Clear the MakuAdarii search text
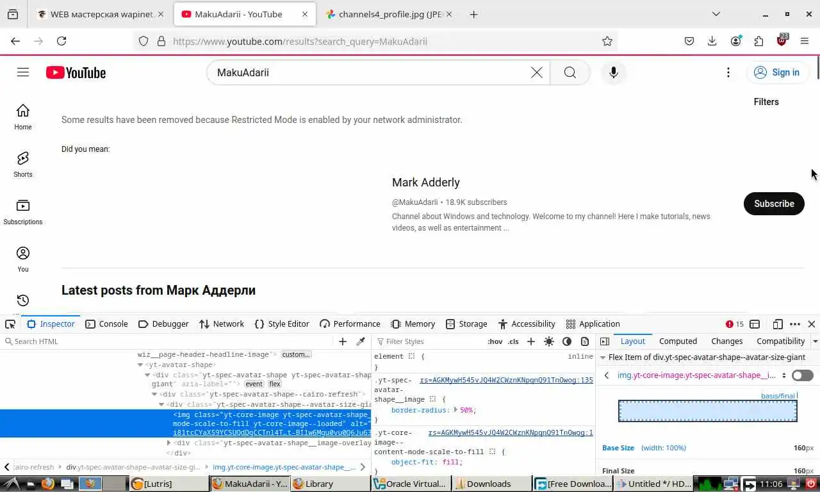This screenshot has height=492, width=820. pos(537,72)
